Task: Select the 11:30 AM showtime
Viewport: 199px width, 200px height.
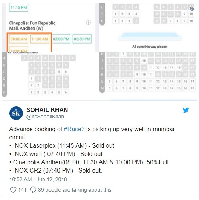Action: click(40, 39)
